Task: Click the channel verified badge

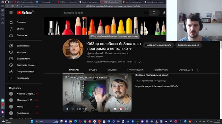Action: [130, 49]
